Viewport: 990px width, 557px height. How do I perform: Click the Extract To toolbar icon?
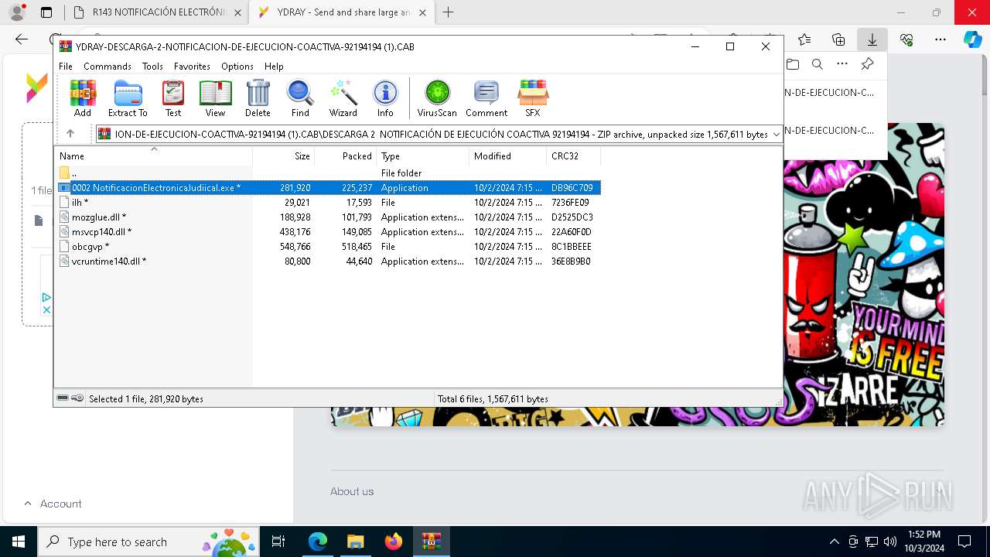coord(128,98)
